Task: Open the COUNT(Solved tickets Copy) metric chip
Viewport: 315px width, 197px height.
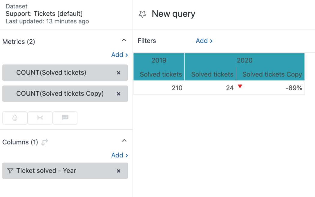Action: click(x=60, y=94)
